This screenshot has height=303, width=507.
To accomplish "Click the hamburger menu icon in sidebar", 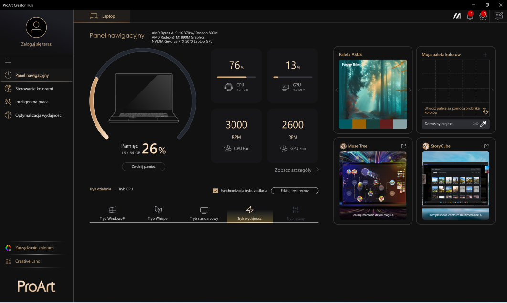I will click(8, 61).
